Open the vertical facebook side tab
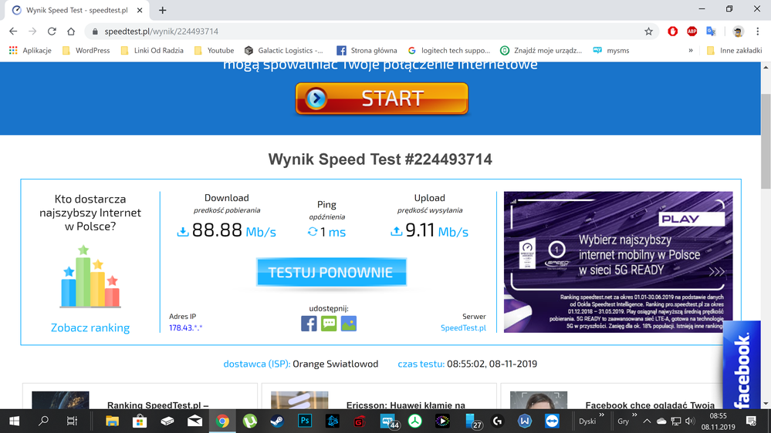Screen dimensions: 771x433 point(742,365)
